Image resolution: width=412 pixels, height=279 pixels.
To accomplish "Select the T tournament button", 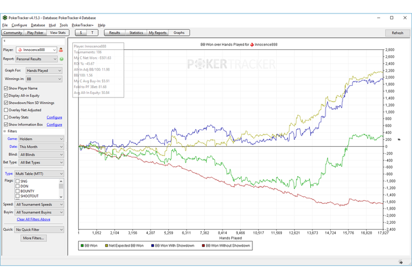I will point(92,33).
